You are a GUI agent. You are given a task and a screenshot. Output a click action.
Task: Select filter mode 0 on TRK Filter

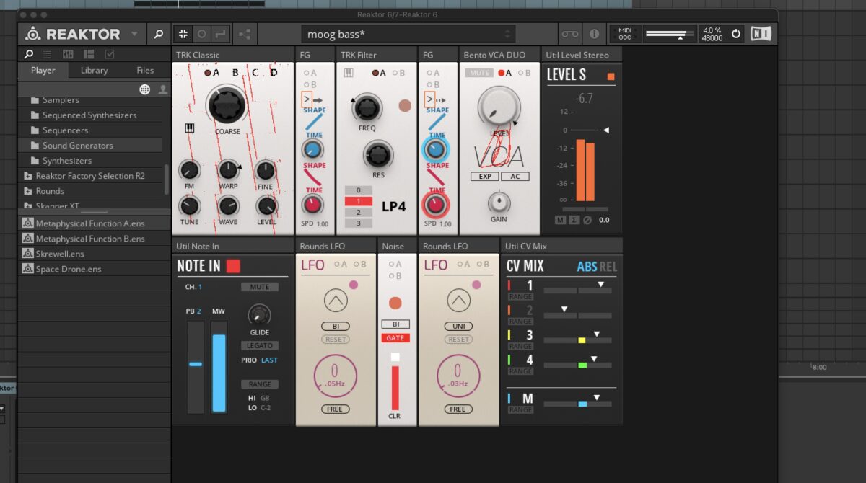click(x=358, y=190)
